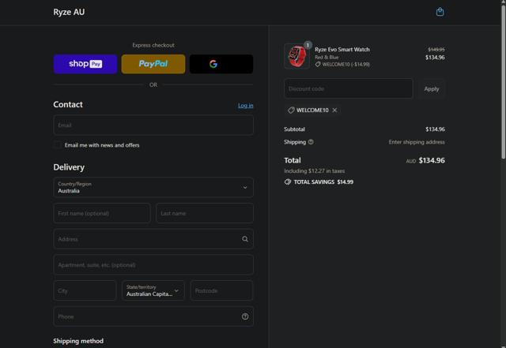The height and width of the screenshot is (348, 506).
Task: Click the Subtotal $134.96 amount
Action: tap(435, 129)
